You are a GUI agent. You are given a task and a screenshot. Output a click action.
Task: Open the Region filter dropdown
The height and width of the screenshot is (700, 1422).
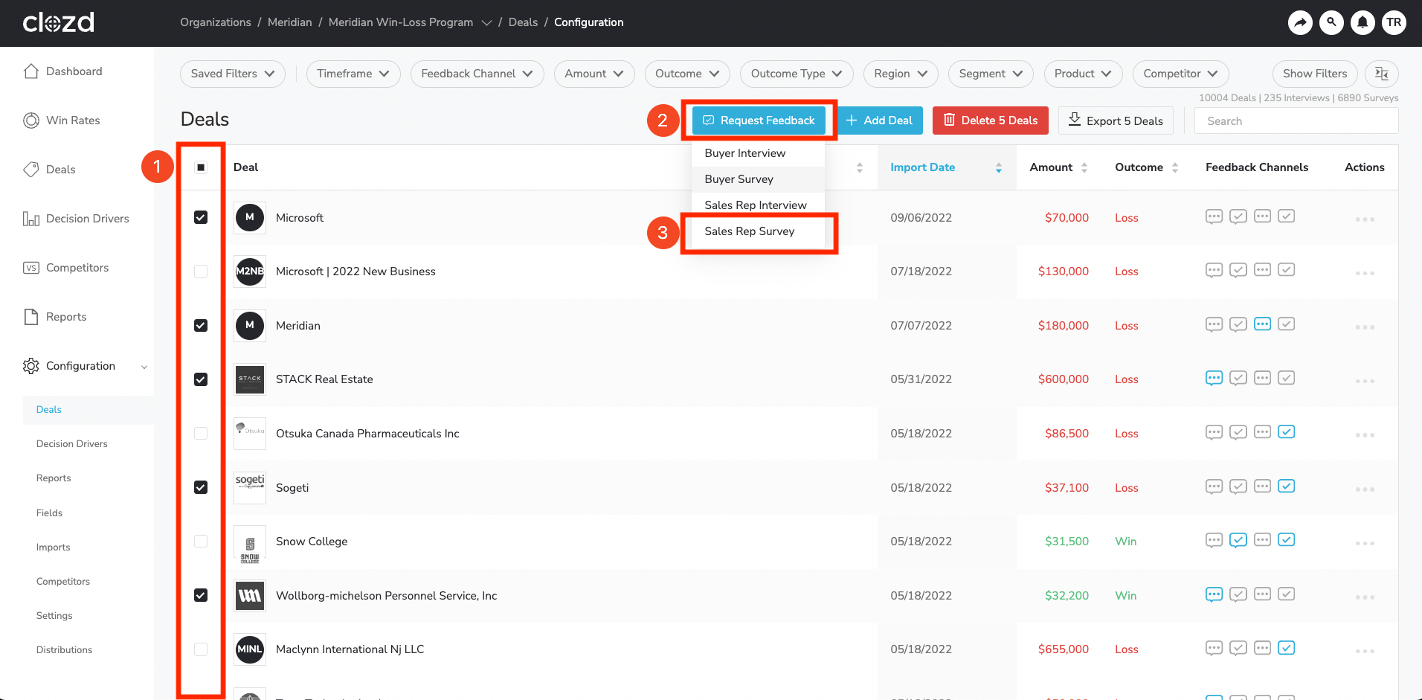coord(901,74)
